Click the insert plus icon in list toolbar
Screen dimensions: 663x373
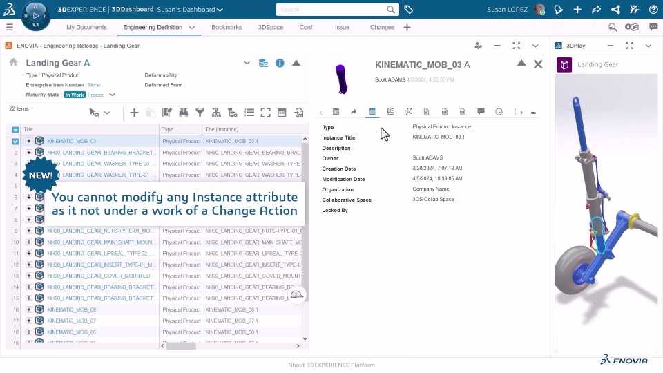134,113
